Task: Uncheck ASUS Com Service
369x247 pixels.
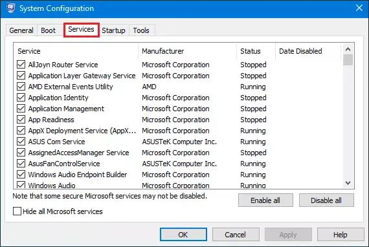Action: pyautogui.click(x=21, y=142)
